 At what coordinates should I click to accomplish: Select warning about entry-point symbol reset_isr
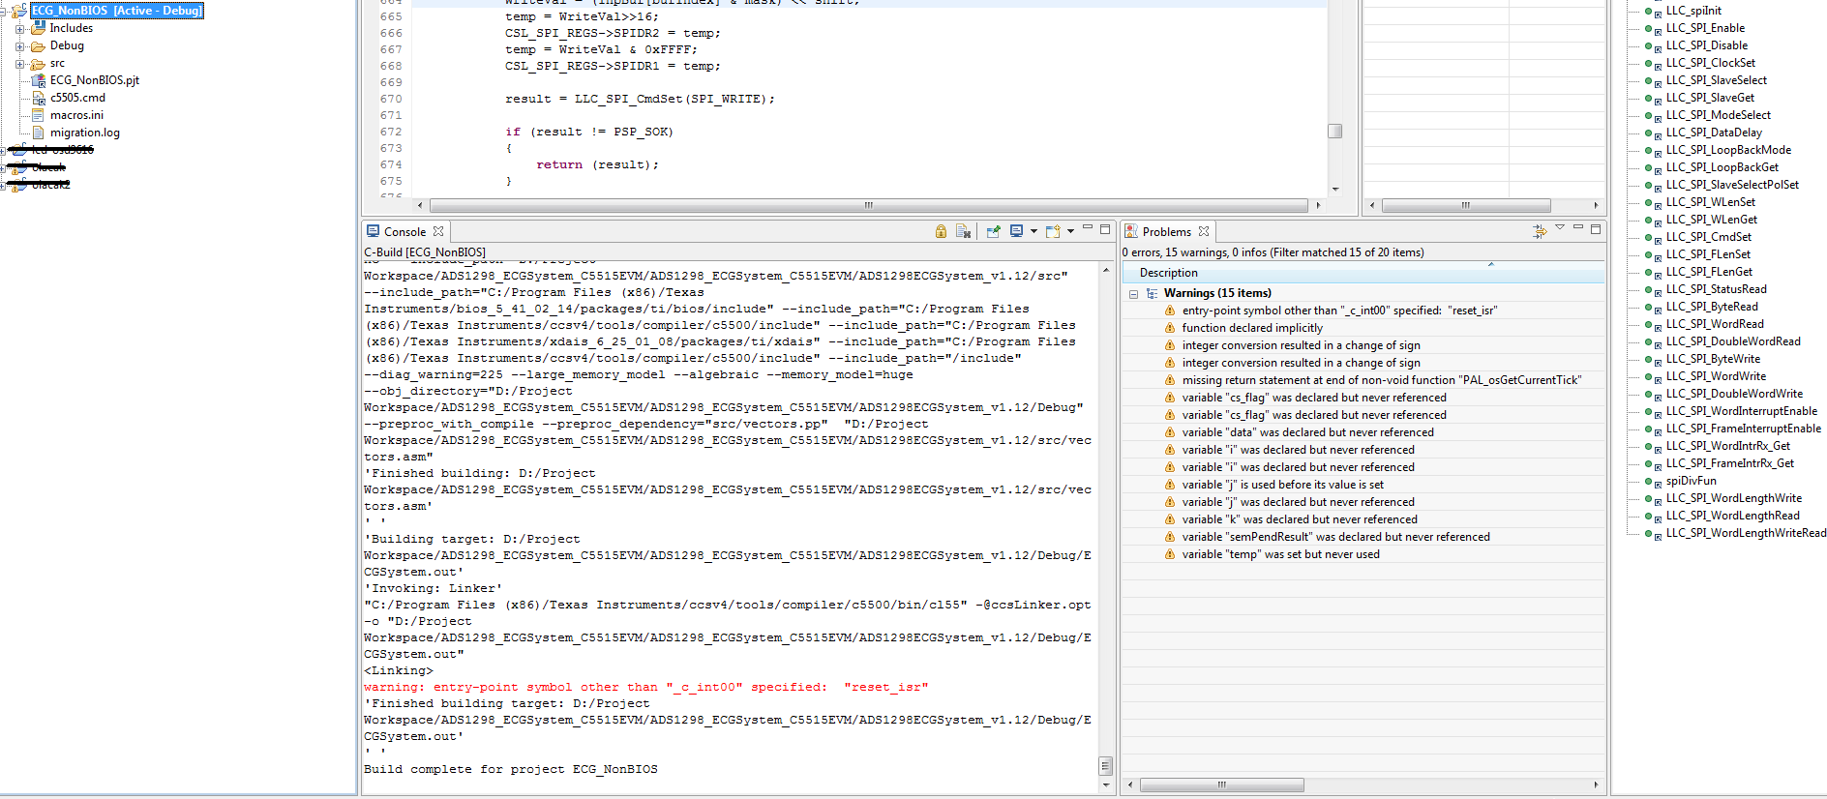point(1339,311)
